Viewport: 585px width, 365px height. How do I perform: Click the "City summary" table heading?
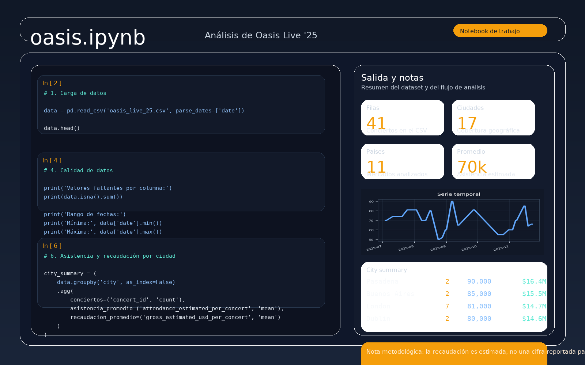(x=386, y=270)
